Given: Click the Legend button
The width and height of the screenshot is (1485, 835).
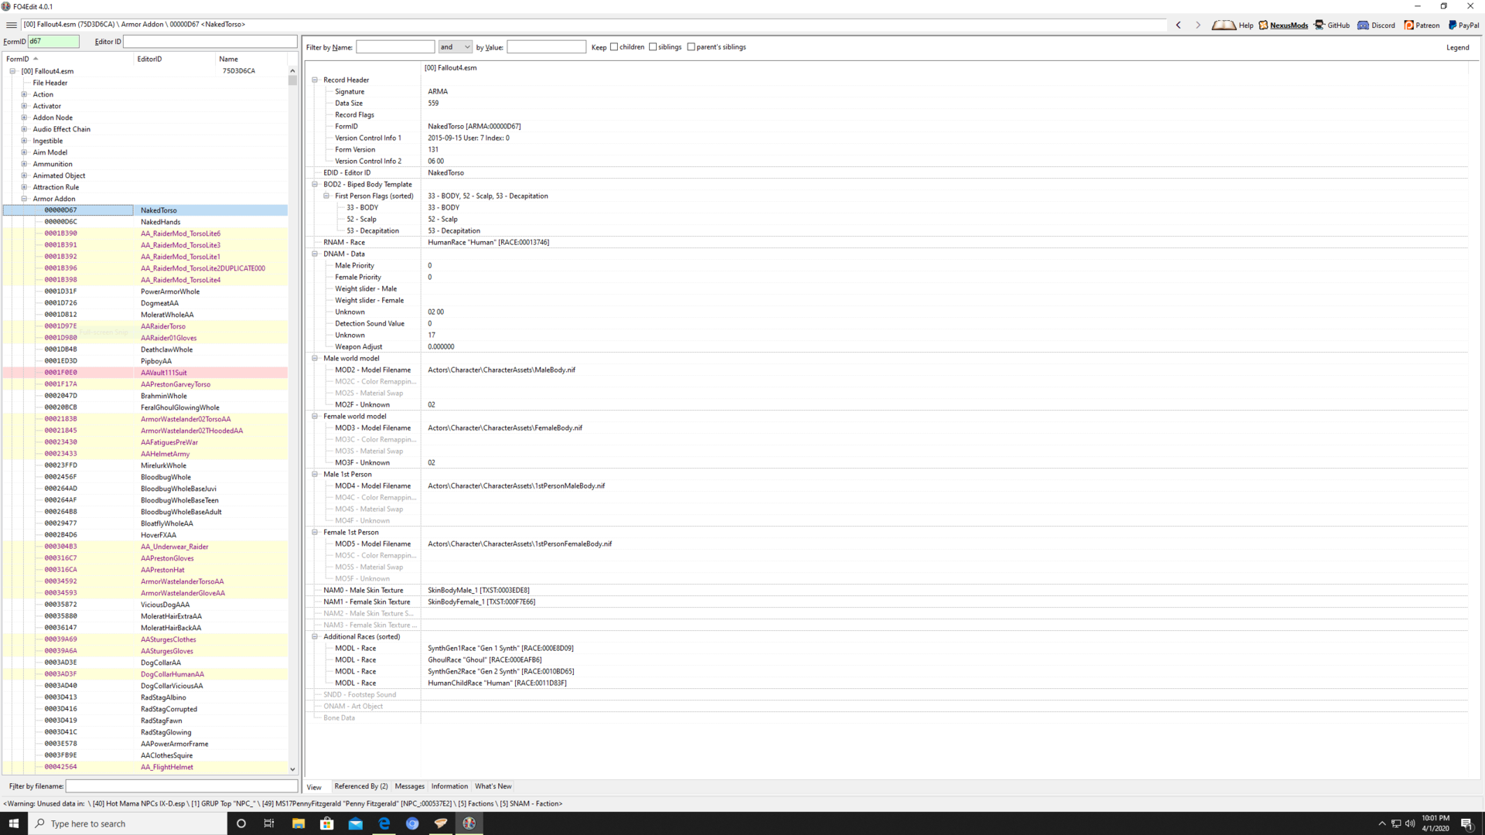Looking at the screenshot, I should (x=1457, y=47).
